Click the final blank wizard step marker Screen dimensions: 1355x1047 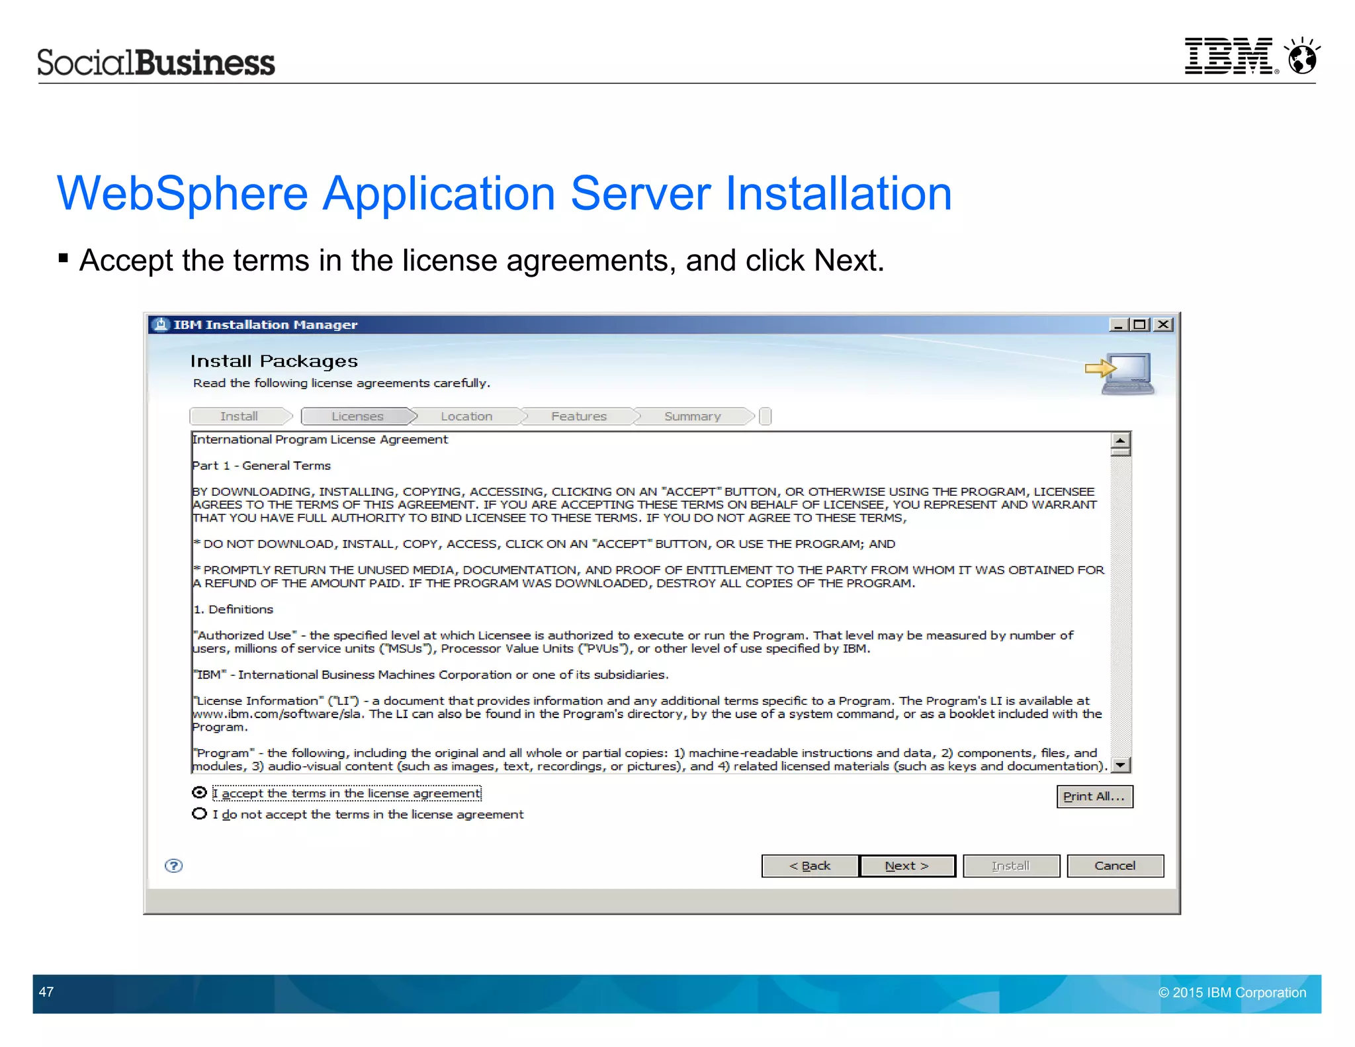(765, 416)
